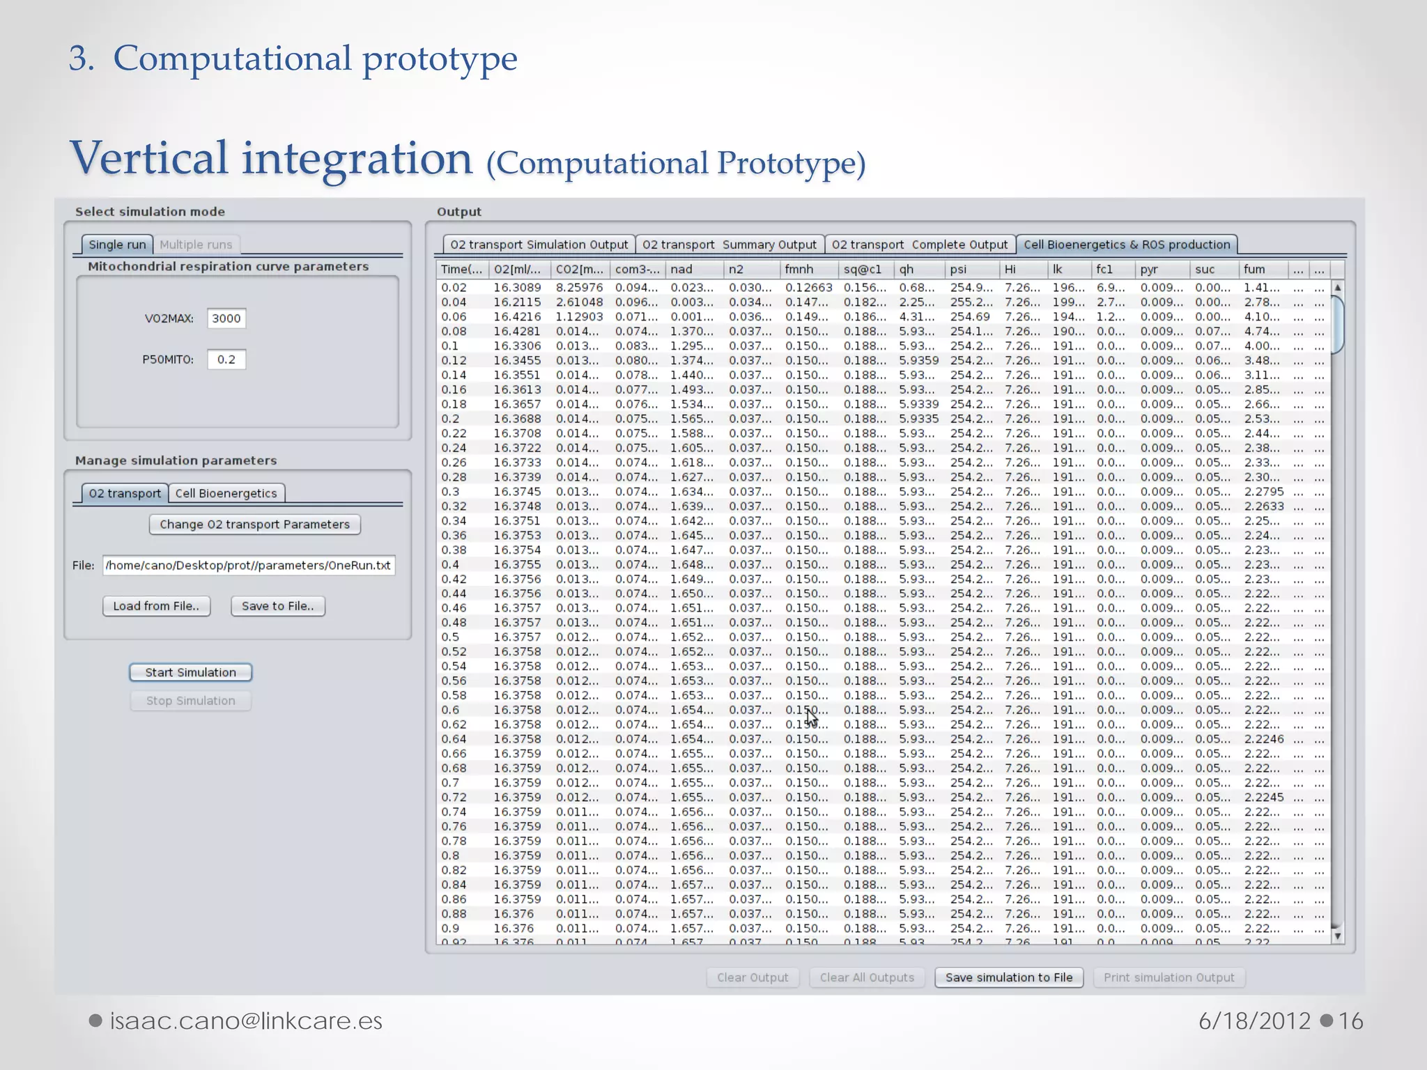Click the fmnh column header

click(x=809, y=270)
